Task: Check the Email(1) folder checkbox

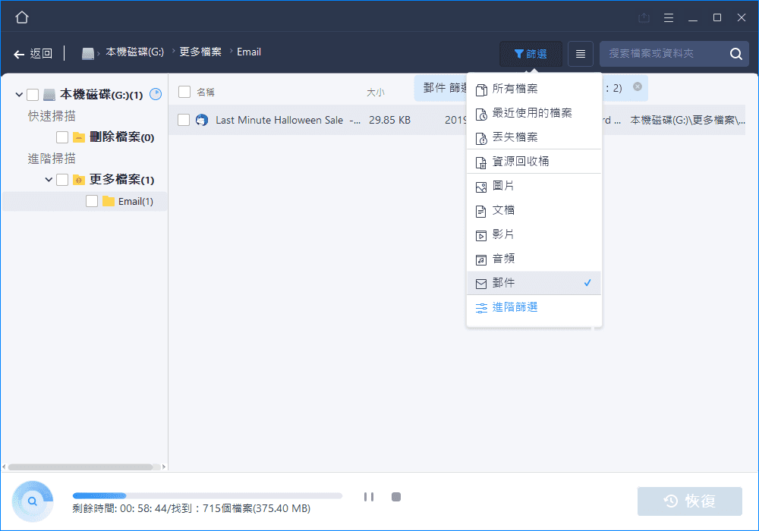Action: click(92, 201)
